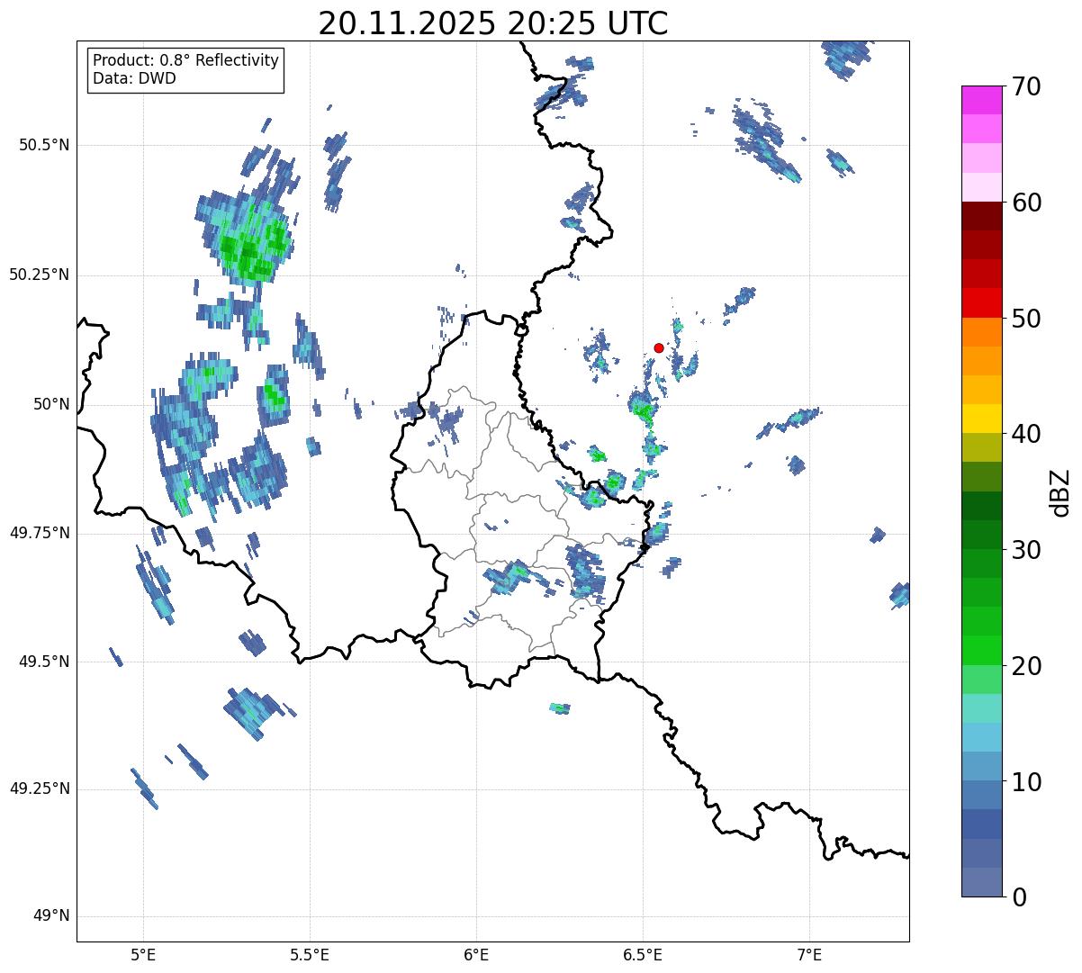Viewport: 1082px width, 973px height.
Task: Click the 6°E longitude label
Action: [476, 954]
